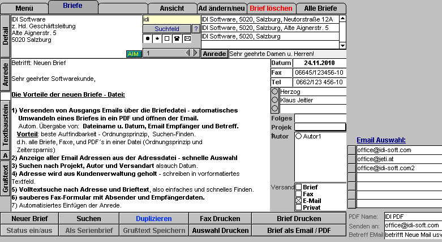Click the Suchfeld button
The height and width of the screenshot is (242, 442).
coord(167,29)
